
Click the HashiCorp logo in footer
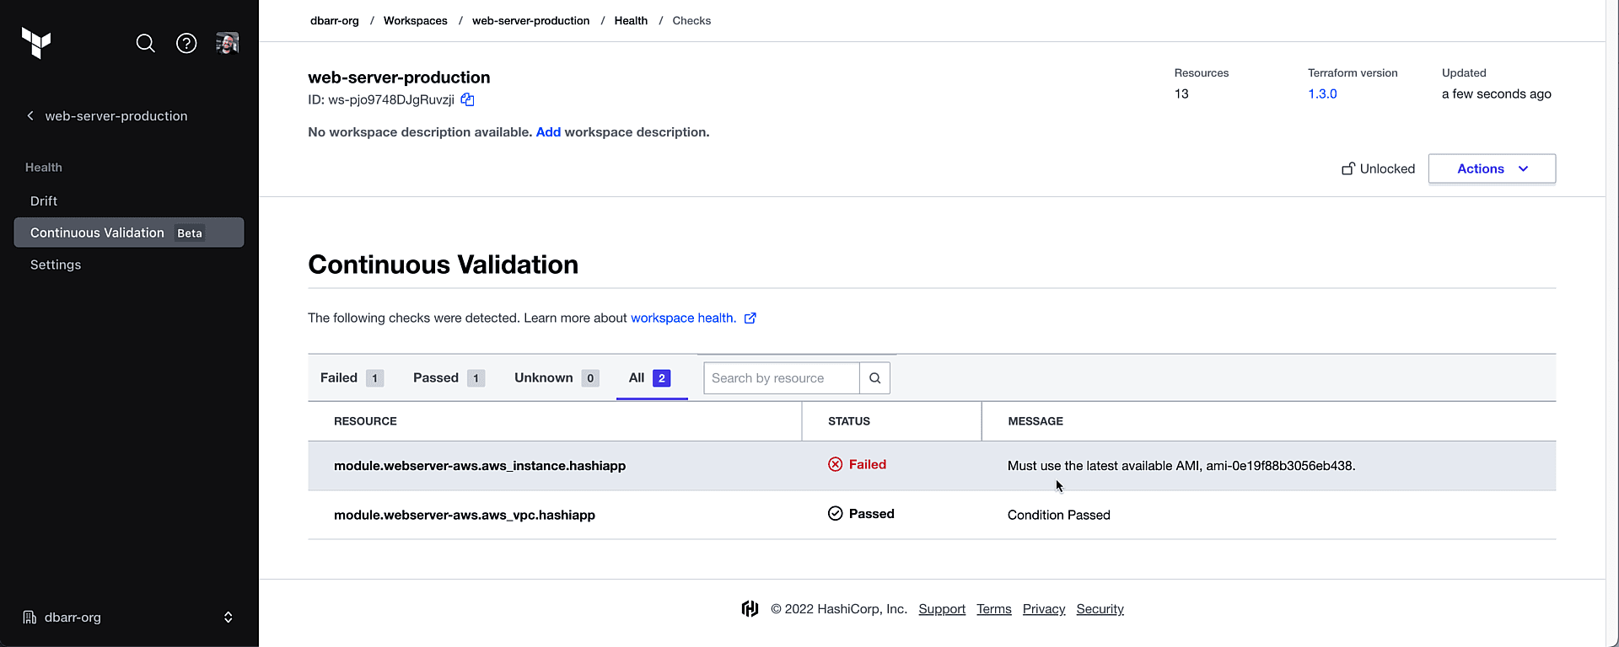750,609
